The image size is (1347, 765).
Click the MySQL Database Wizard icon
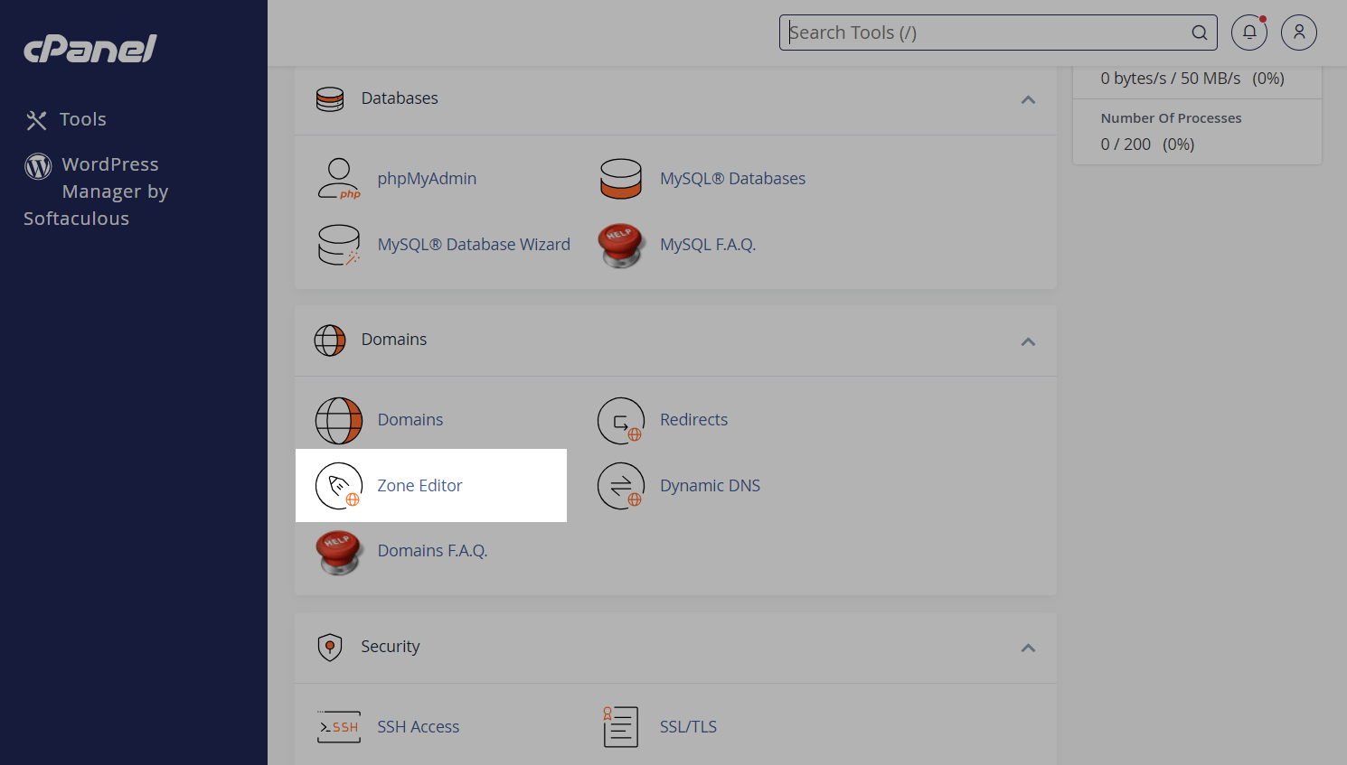coord(339,244)
